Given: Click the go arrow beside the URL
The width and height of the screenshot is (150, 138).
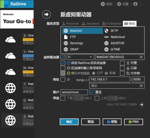Looking at the screenshot, I should (142, 105).
